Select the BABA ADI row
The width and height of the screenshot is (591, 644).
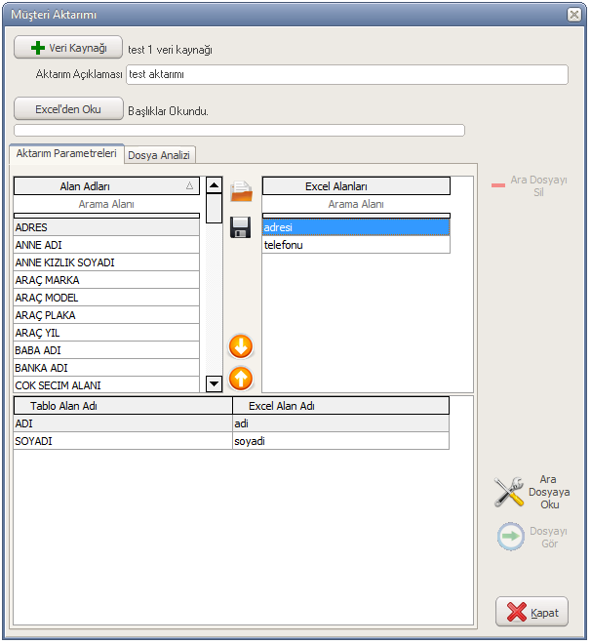coord(106,350)
